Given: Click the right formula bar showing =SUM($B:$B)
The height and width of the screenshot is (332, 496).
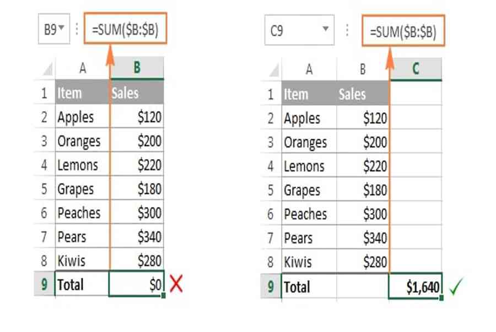Looking at the screenshot, I should click(403, 30).
